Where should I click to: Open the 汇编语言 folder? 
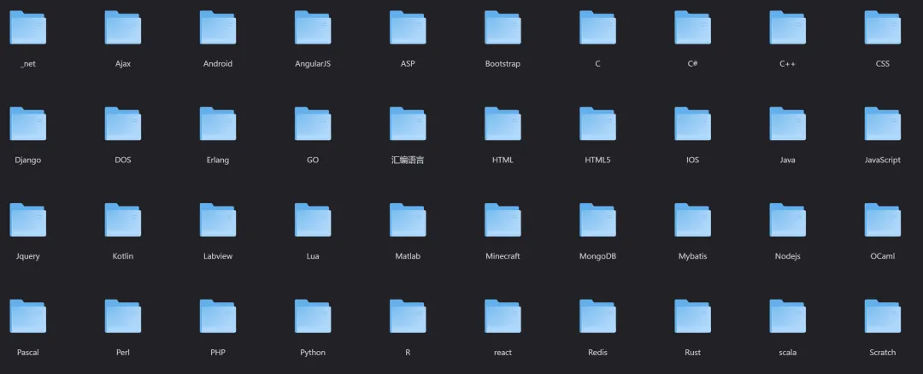point(408,124)
